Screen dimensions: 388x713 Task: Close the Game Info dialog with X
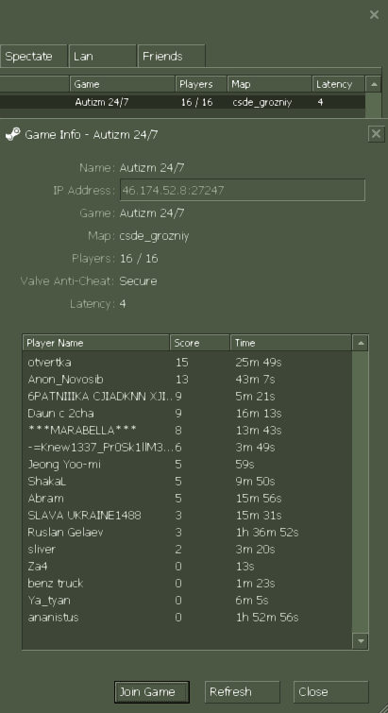pyautogui.click(x=376, y=134)
